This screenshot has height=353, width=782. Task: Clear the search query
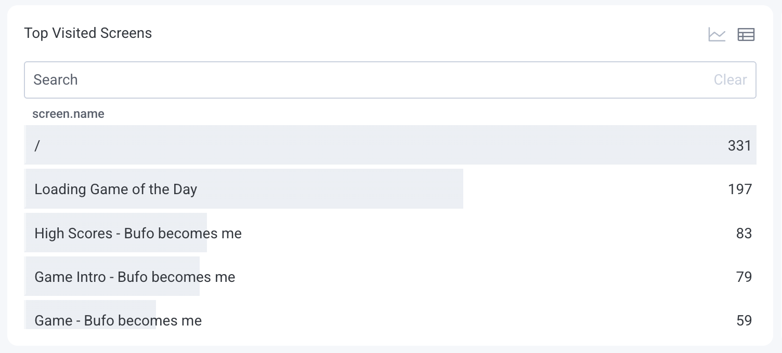tap(729, 80)
